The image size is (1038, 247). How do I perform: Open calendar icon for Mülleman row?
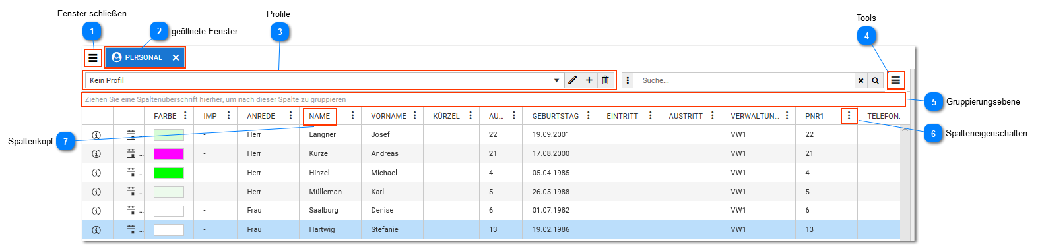point(131,192)
